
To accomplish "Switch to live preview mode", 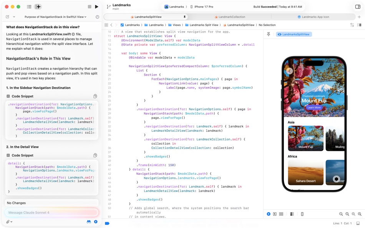I will [269, 214].
